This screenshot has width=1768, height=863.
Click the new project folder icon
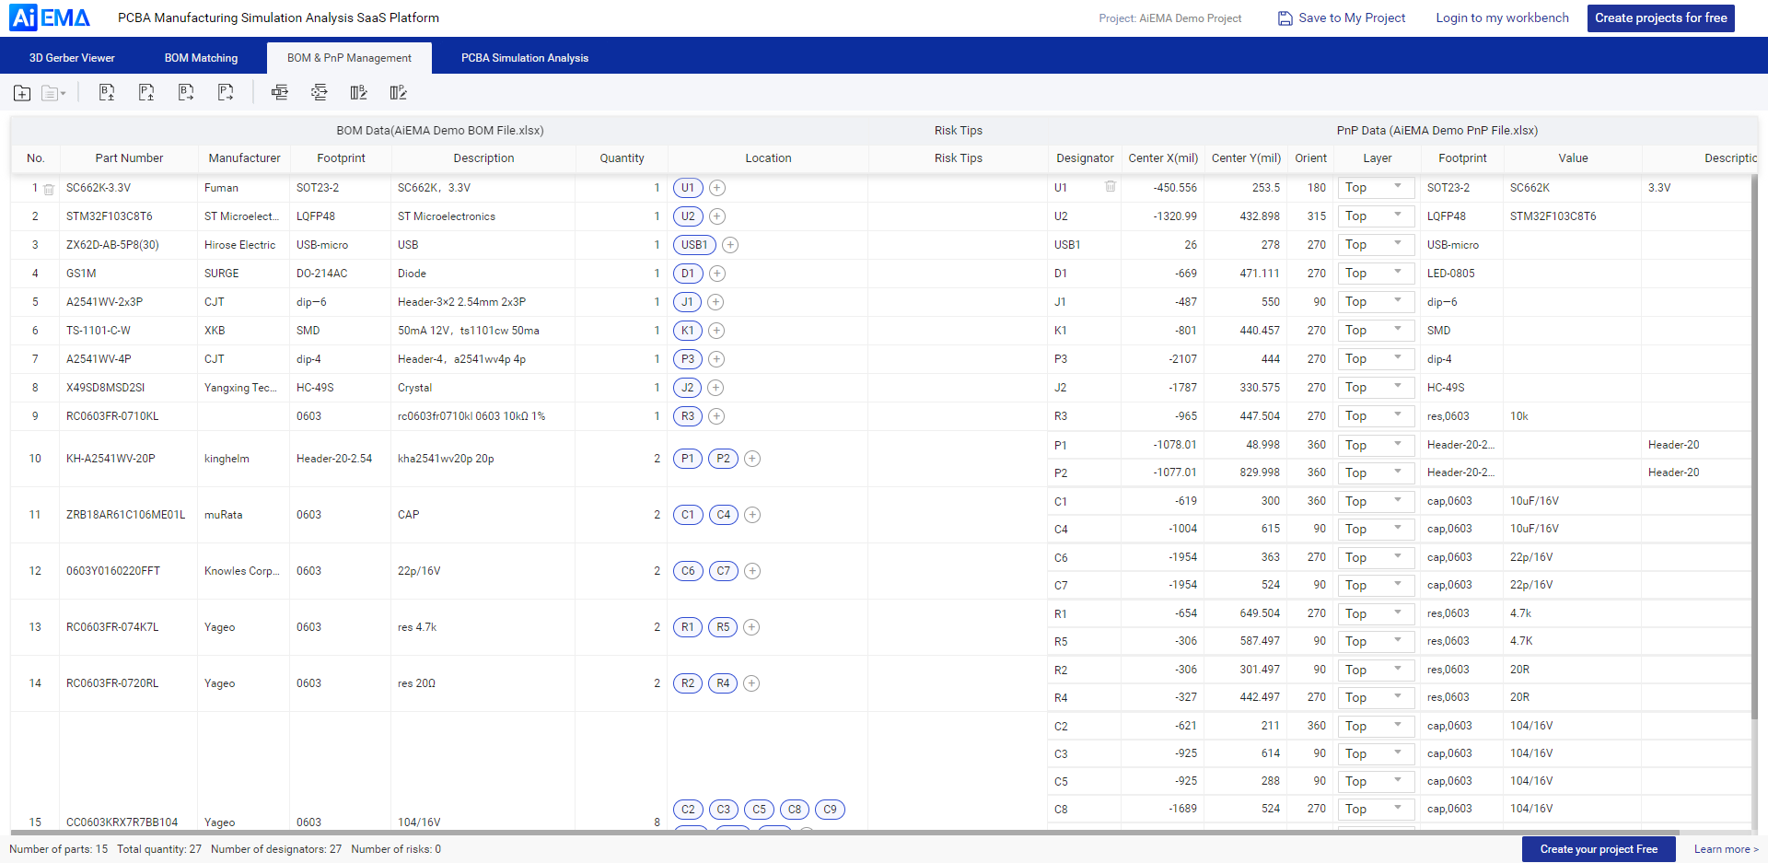(22, 93)
